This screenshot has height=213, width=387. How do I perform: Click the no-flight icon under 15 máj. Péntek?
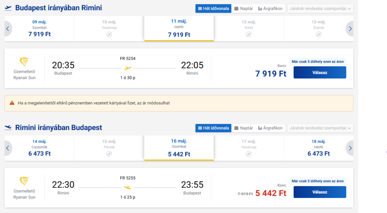click(109, 154)
